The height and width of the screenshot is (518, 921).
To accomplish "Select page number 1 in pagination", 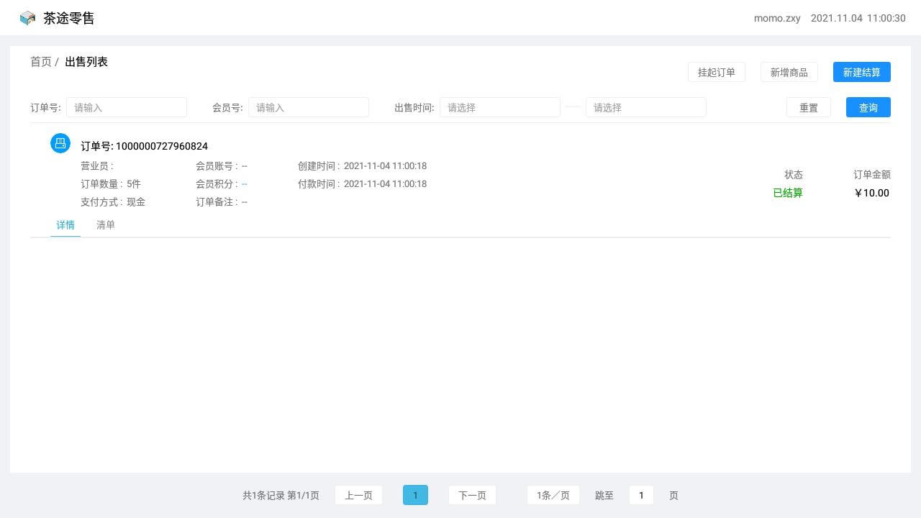I will click(x=415, y=495).
